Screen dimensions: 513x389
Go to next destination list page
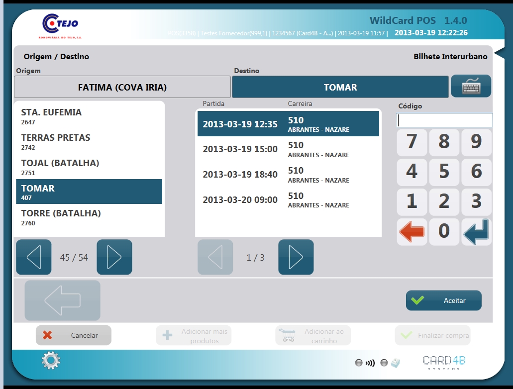pyautogui.click(x=114, y=257)
